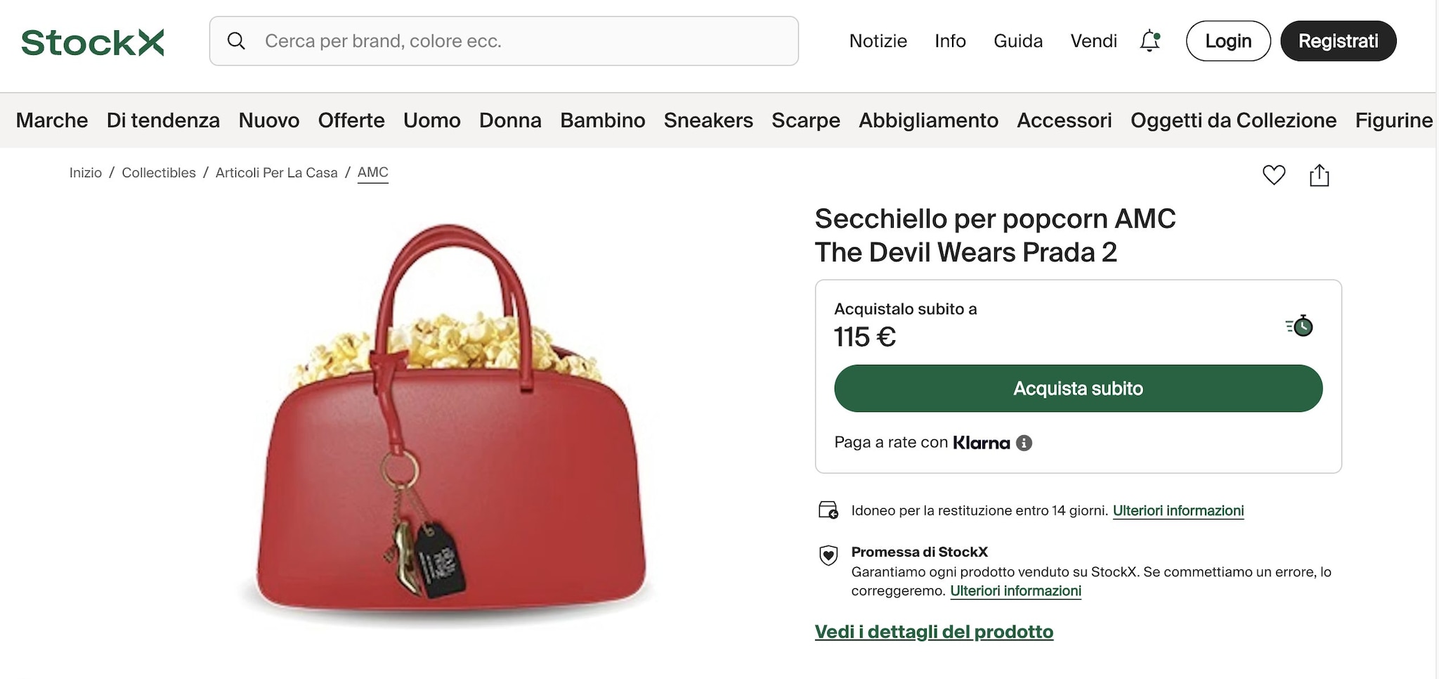Open the Klarna info icon
Screen dimensions: 1439x679
pos(1024,442)
